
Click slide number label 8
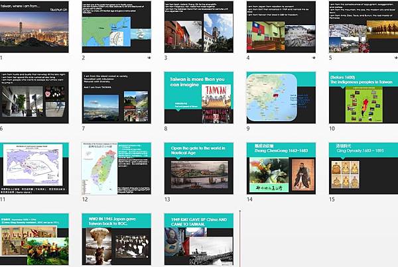tap(166, 129)
